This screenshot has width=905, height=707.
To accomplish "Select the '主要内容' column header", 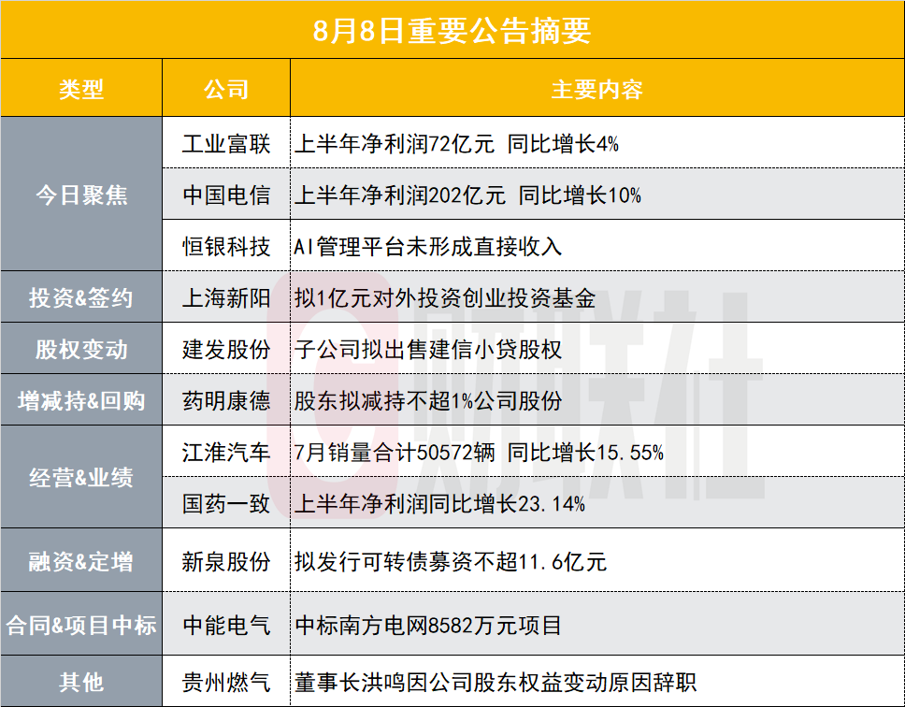I will click(597, 90).
